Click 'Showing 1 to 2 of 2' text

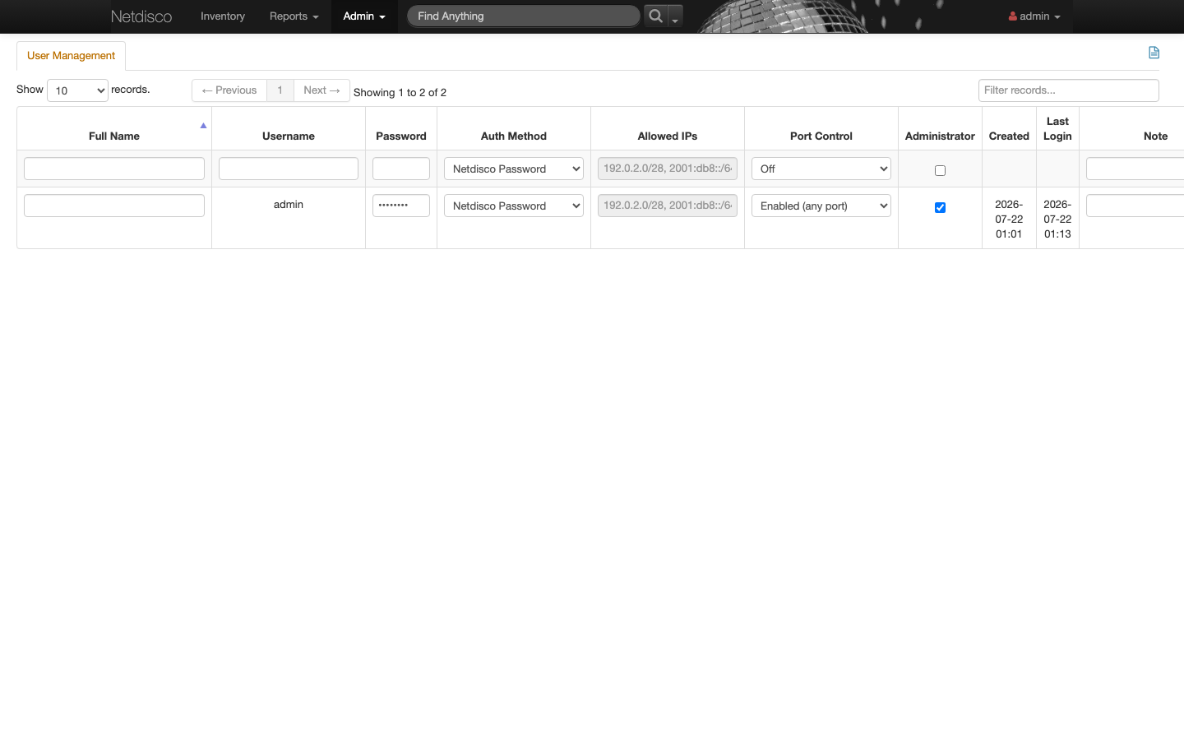(400, 93)
